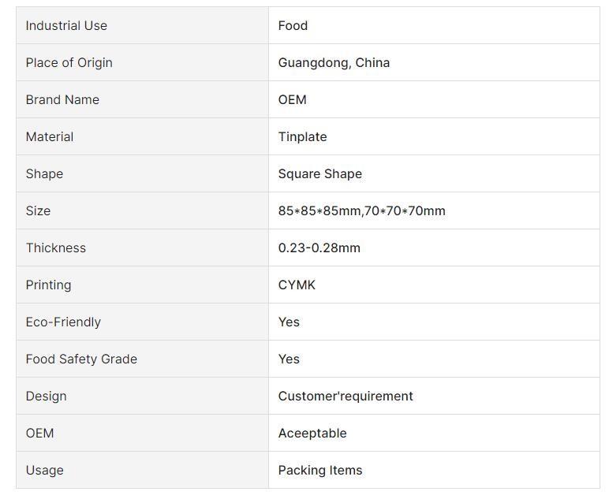The height and width of the screenshot is (499, 609).
Task: Select the 0.23-0.28mm thickness value
Action: (319, 248)
